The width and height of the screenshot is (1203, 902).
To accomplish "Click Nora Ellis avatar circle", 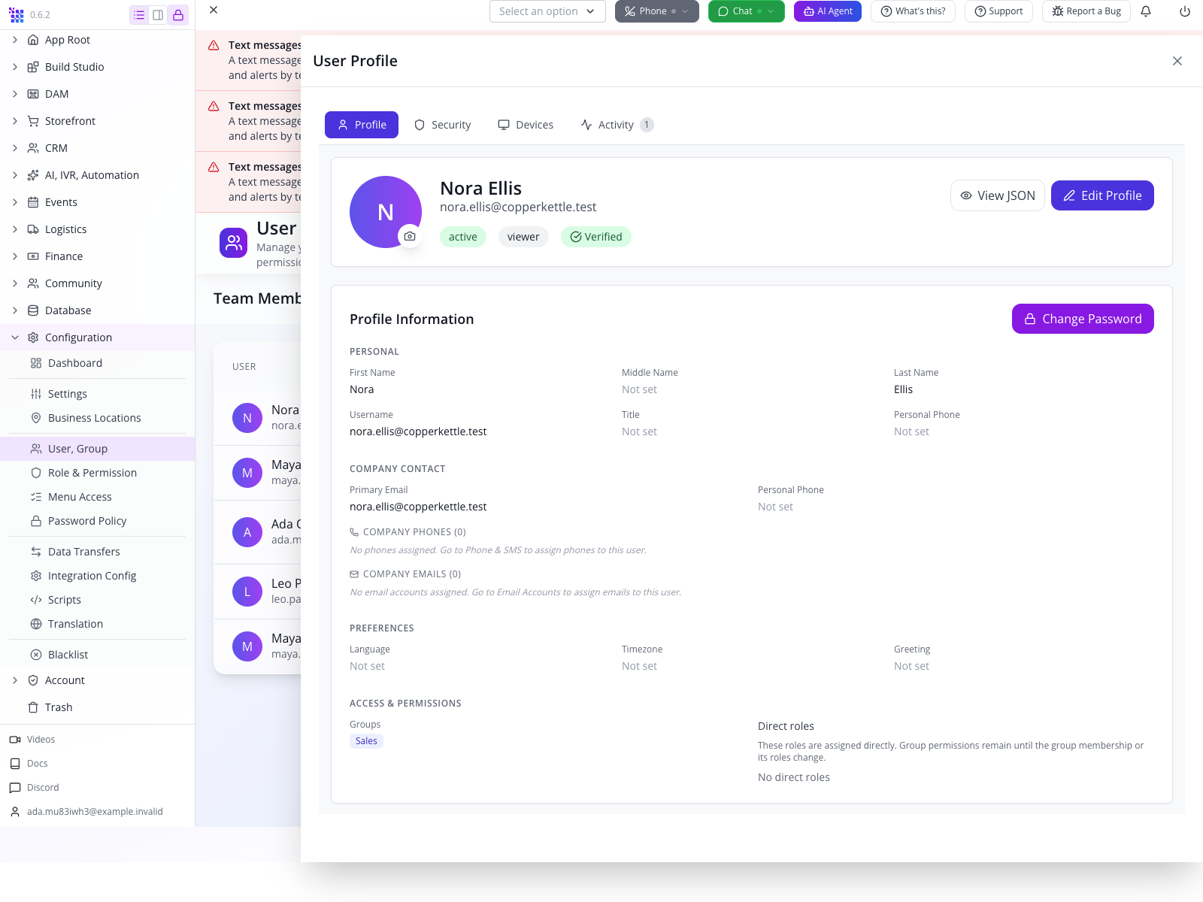I will [x=386, y=212].
